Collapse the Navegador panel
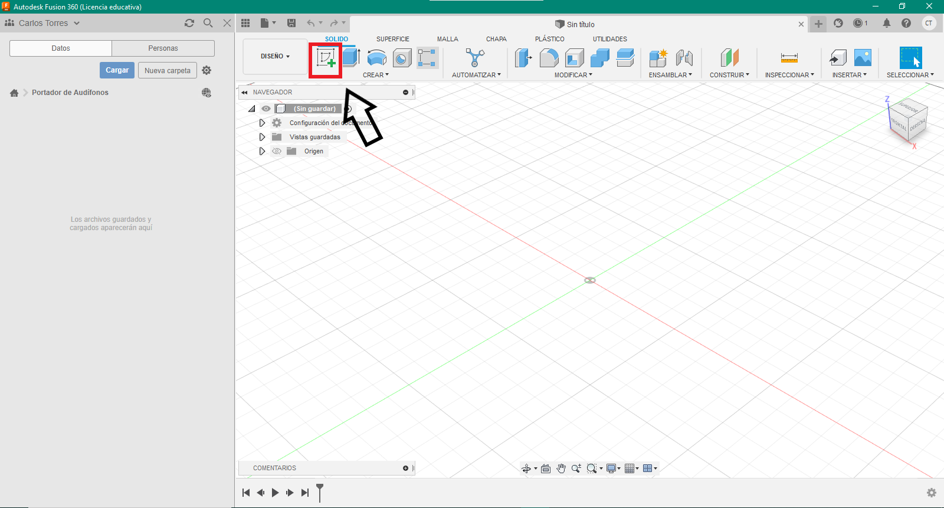Screen dimensions: 944x508 point(244,92)
